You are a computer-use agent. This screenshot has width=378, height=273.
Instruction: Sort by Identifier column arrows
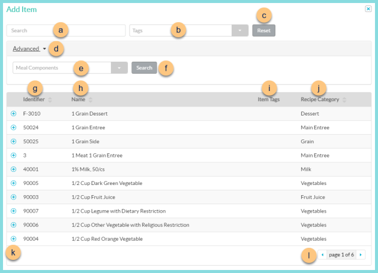pyautogui.click(x=50, y=99)
